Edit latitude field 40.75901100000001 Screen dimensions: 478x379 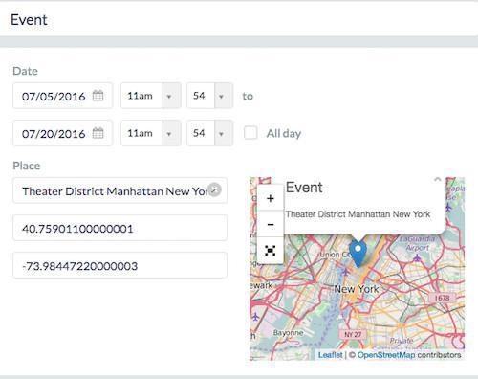(119, 228)
